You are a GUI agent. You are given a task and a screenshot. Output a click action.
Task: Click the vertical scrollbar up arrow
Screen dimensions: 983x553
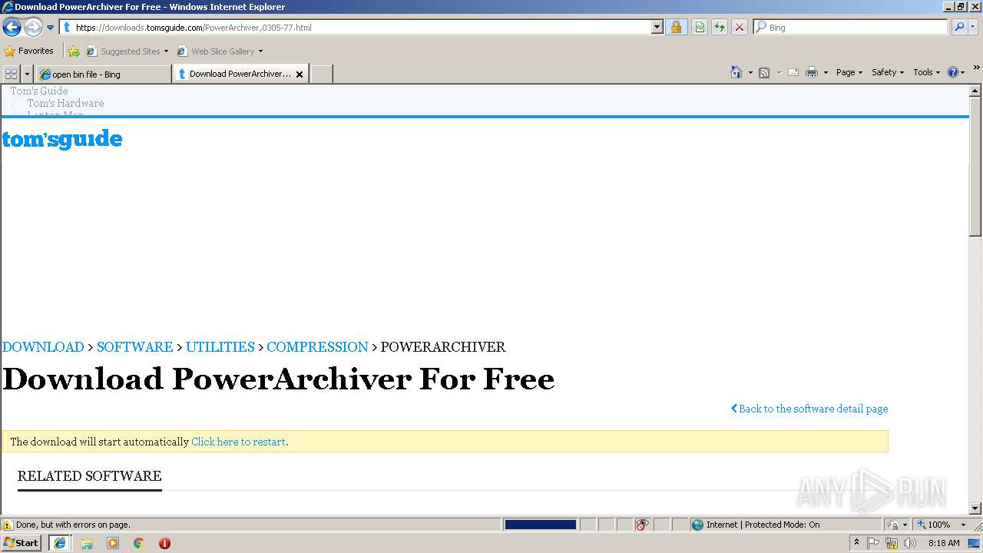(x=975, y=91)
